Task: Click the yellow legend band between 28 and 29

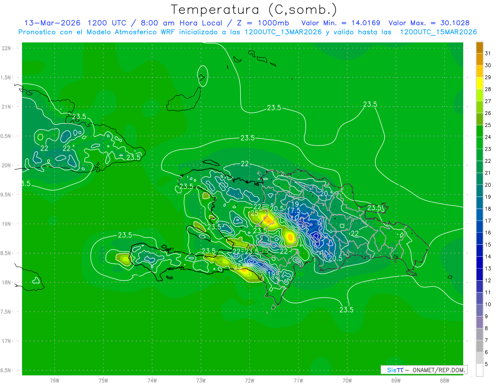Action: pyautogui.click(x=479, y=83)
